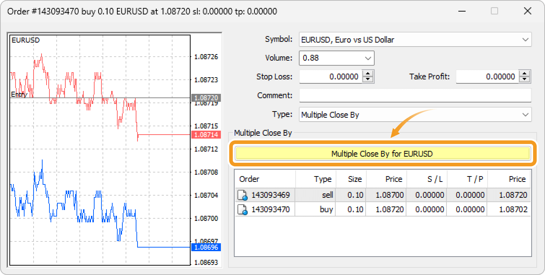Screen dimensions: 545x275
Task: Increase Take Profit with the up arrow
Action: tap(524, 74)
